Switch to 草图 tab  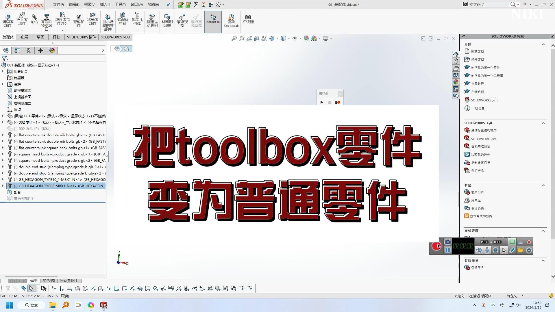(40, 37)
